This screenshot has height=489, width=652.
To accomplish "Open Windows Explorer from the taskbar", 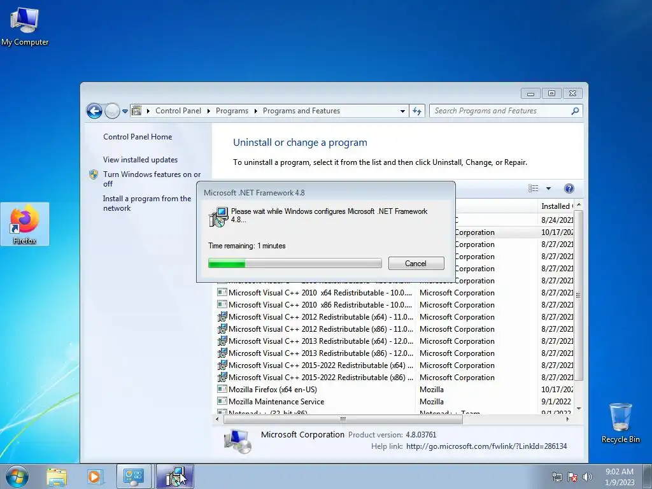I will [x=57, y=477].
